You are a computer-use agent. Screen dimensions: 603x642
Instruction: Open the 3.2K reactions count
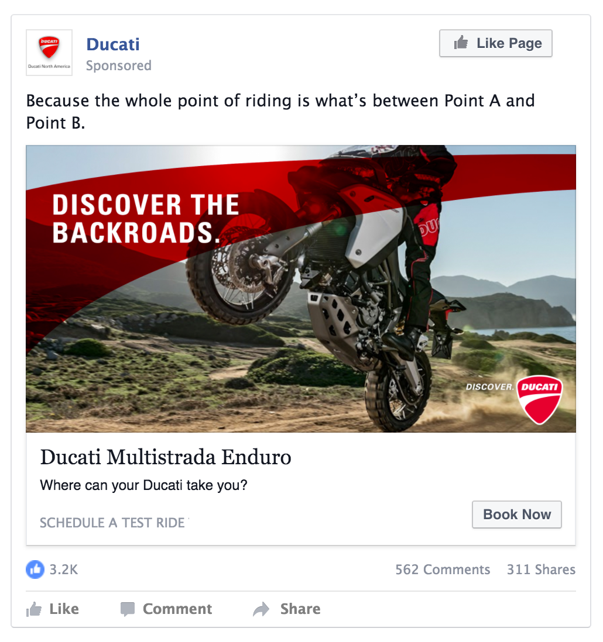point(64,569)
